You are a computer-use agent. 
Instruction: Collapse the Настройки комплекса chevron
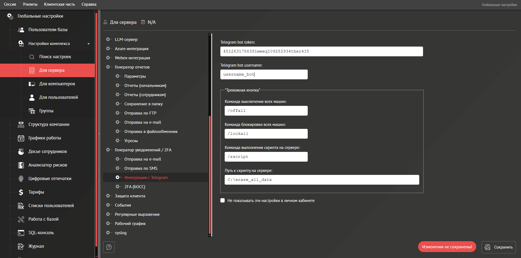(88, 44)
